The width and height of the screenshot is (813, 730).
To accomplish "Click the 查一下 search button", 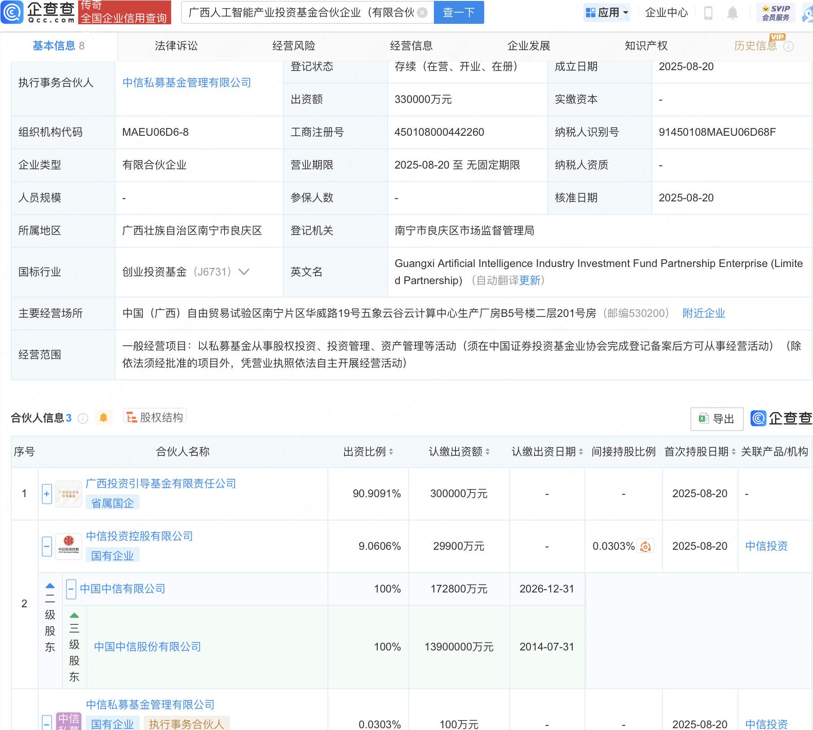I will coord(459,13).
